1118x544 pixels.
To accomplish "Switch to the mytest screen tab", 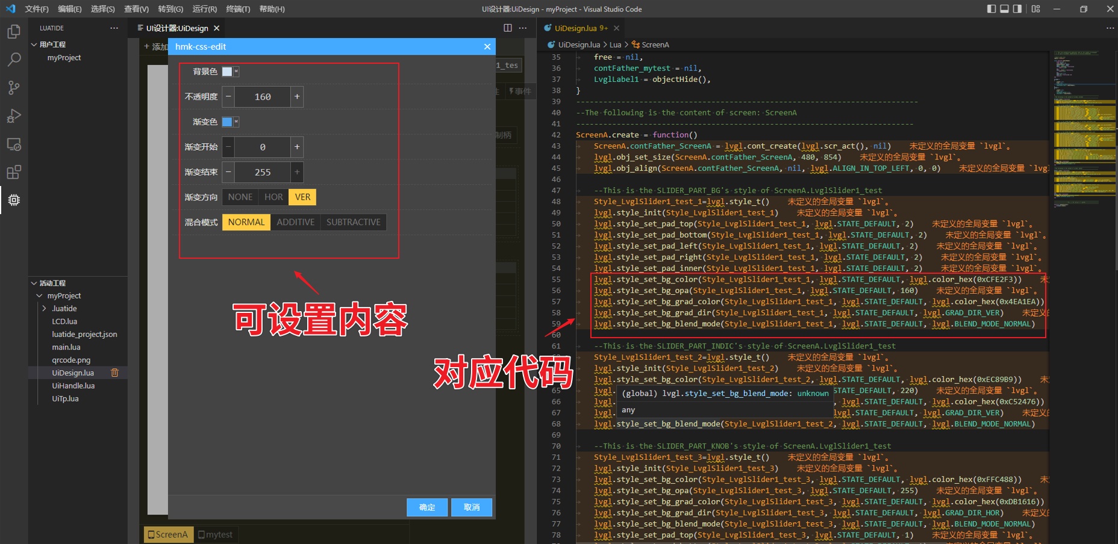I will coord(216,534).
